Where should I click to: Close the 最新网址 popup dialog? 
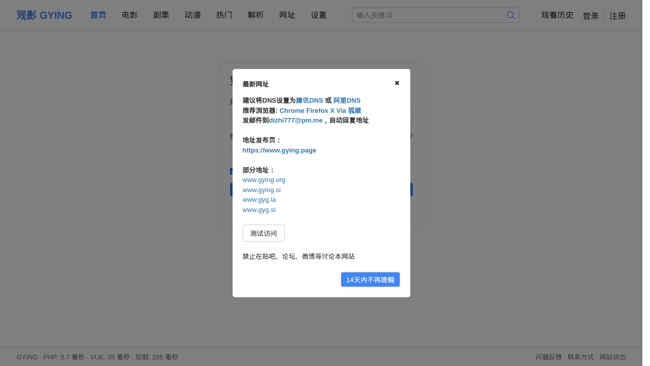click(397, 83)
